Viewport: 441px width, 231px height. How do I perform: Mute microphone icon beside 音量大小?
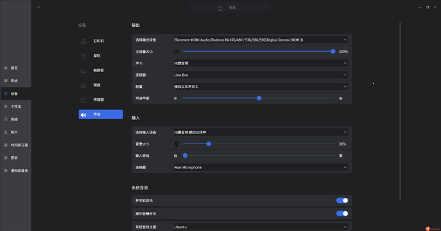(176, 144)
